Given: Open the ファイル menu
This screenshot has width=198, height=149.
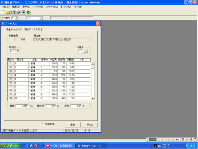Looking at the screenshot, I should (5, 7).
